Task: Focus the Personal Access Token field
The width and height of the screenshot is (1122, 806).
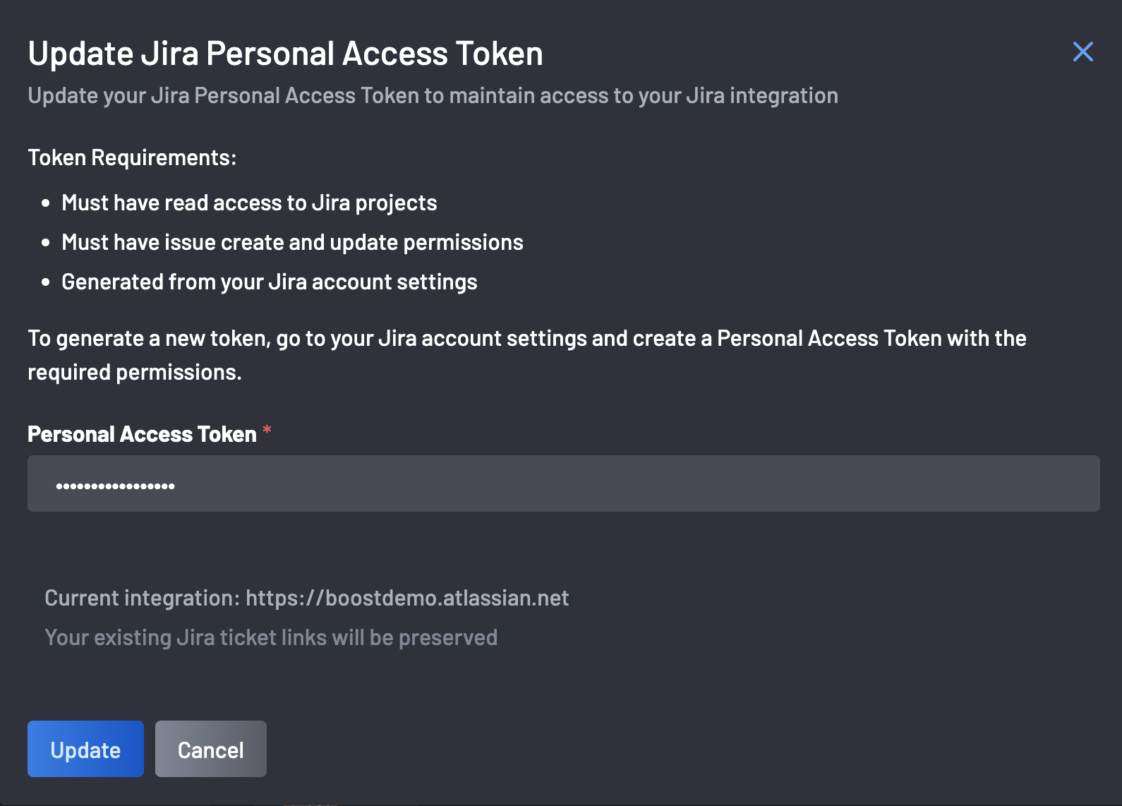Action: click(x=563, y=483)
